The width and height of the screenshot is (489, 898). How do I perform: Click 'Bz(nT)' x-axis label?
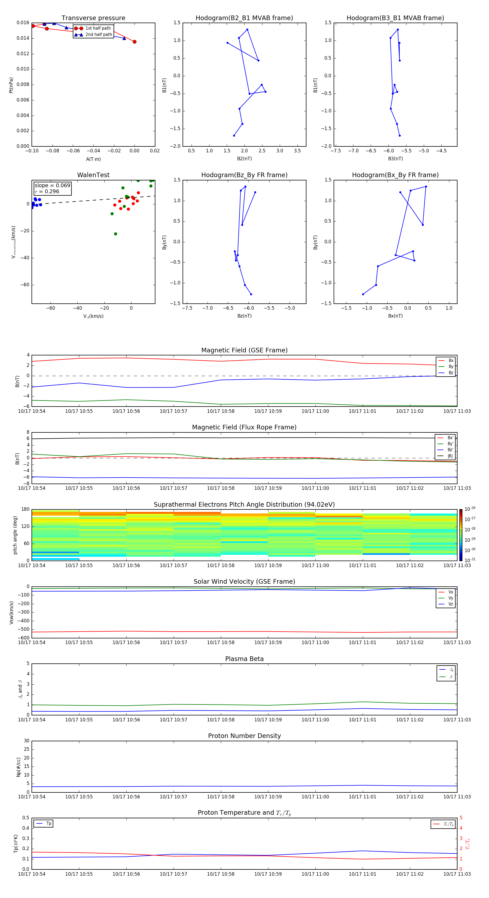(x=244, y=316)
